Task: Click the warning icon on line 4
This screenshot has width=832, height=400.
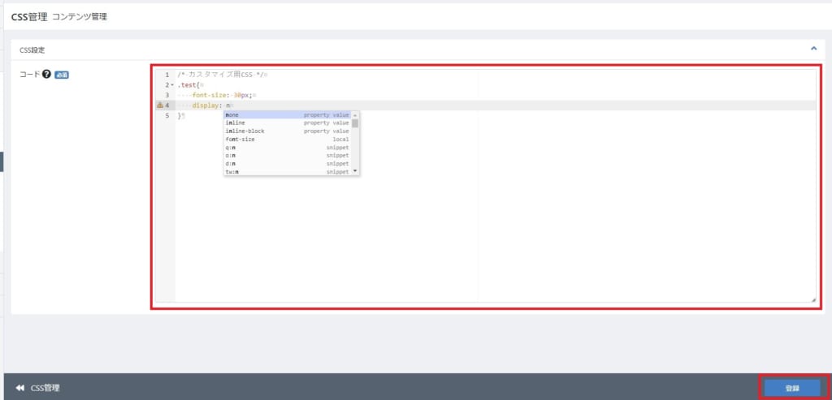Action: (x=159, y=105)
